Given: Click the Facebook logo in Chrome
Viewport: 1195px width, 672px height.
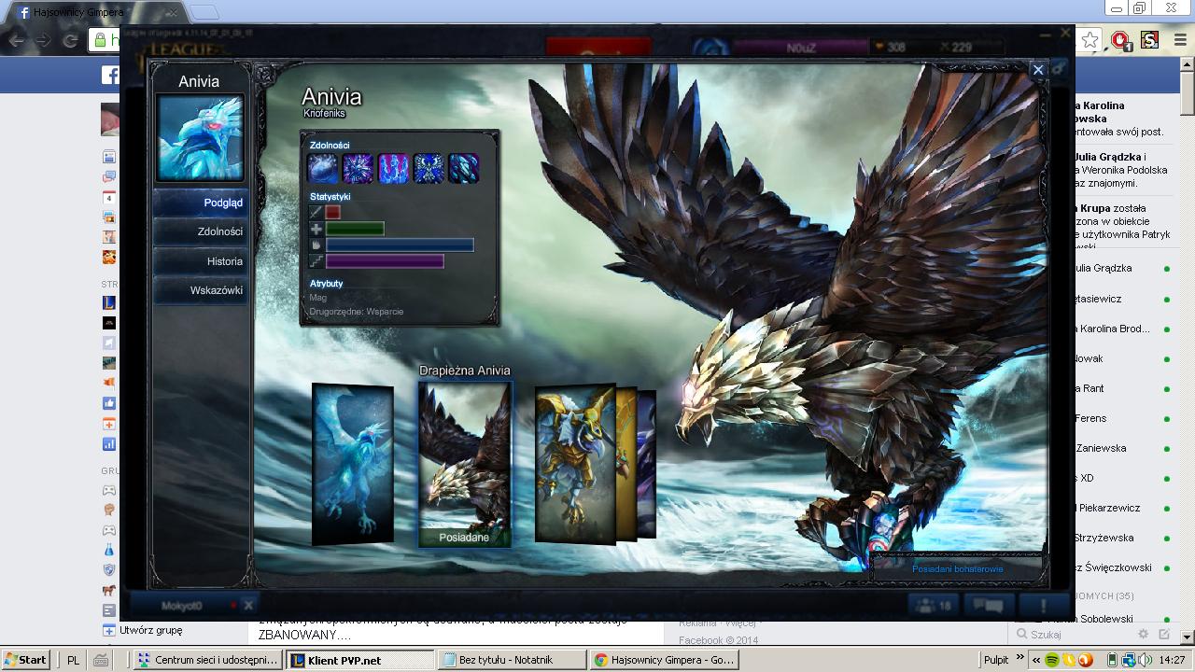Looking at the screenshot, I should tap(109, 76).
